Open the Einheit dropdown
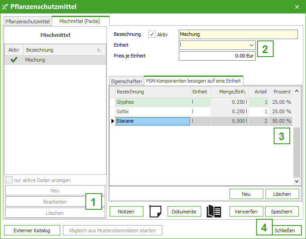Image resolution: width=306 pixels, height=239 pixels. click(x=251, y=45)
